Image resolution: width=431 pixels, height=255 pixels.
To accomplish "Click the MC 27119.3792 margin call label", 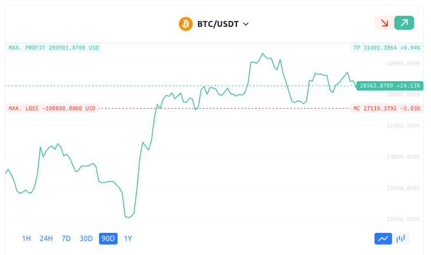I will pyautogui.click(x=387, y=108).
